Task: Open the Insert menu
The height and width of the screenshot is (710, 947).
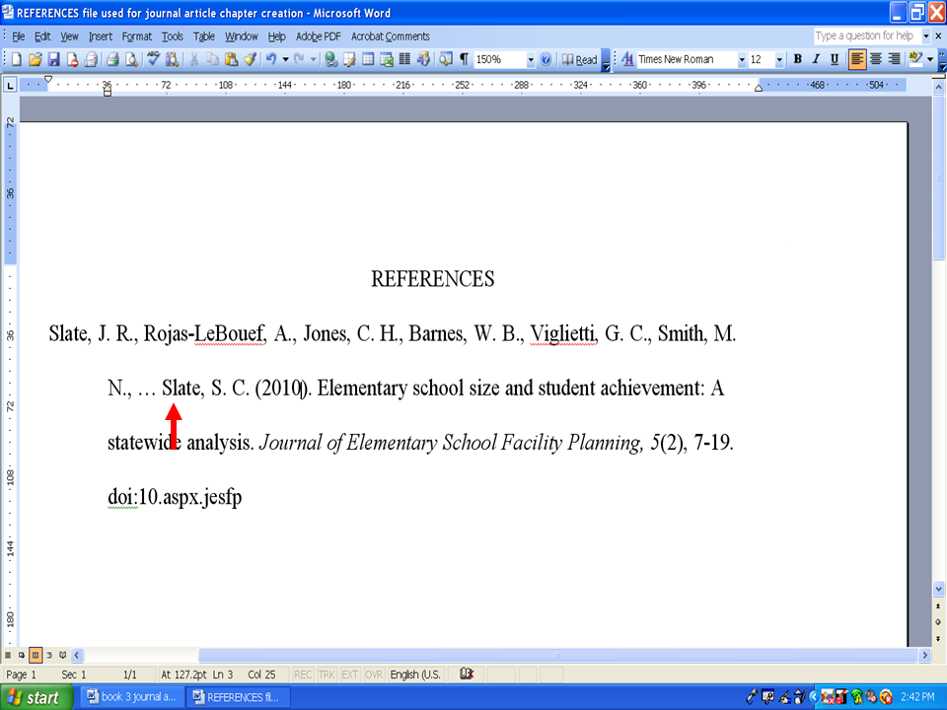Action: (101, 36)
